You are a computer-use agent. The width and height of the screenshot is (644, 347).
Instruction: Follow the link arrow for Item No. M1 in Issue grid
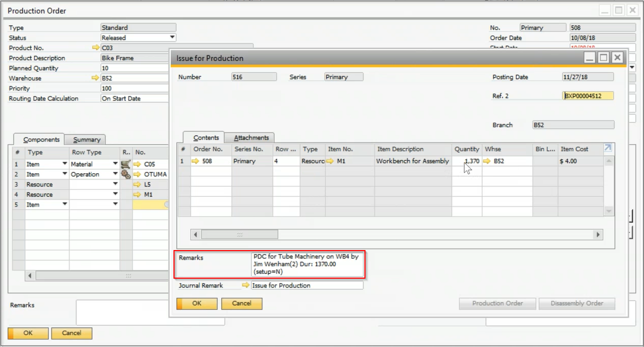tap(330, 161)
